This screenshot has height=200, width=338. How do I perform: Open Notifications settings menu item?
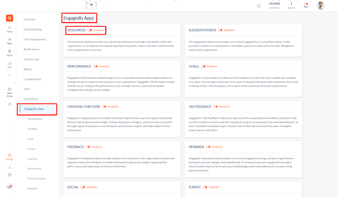click(x=32, y=49)
